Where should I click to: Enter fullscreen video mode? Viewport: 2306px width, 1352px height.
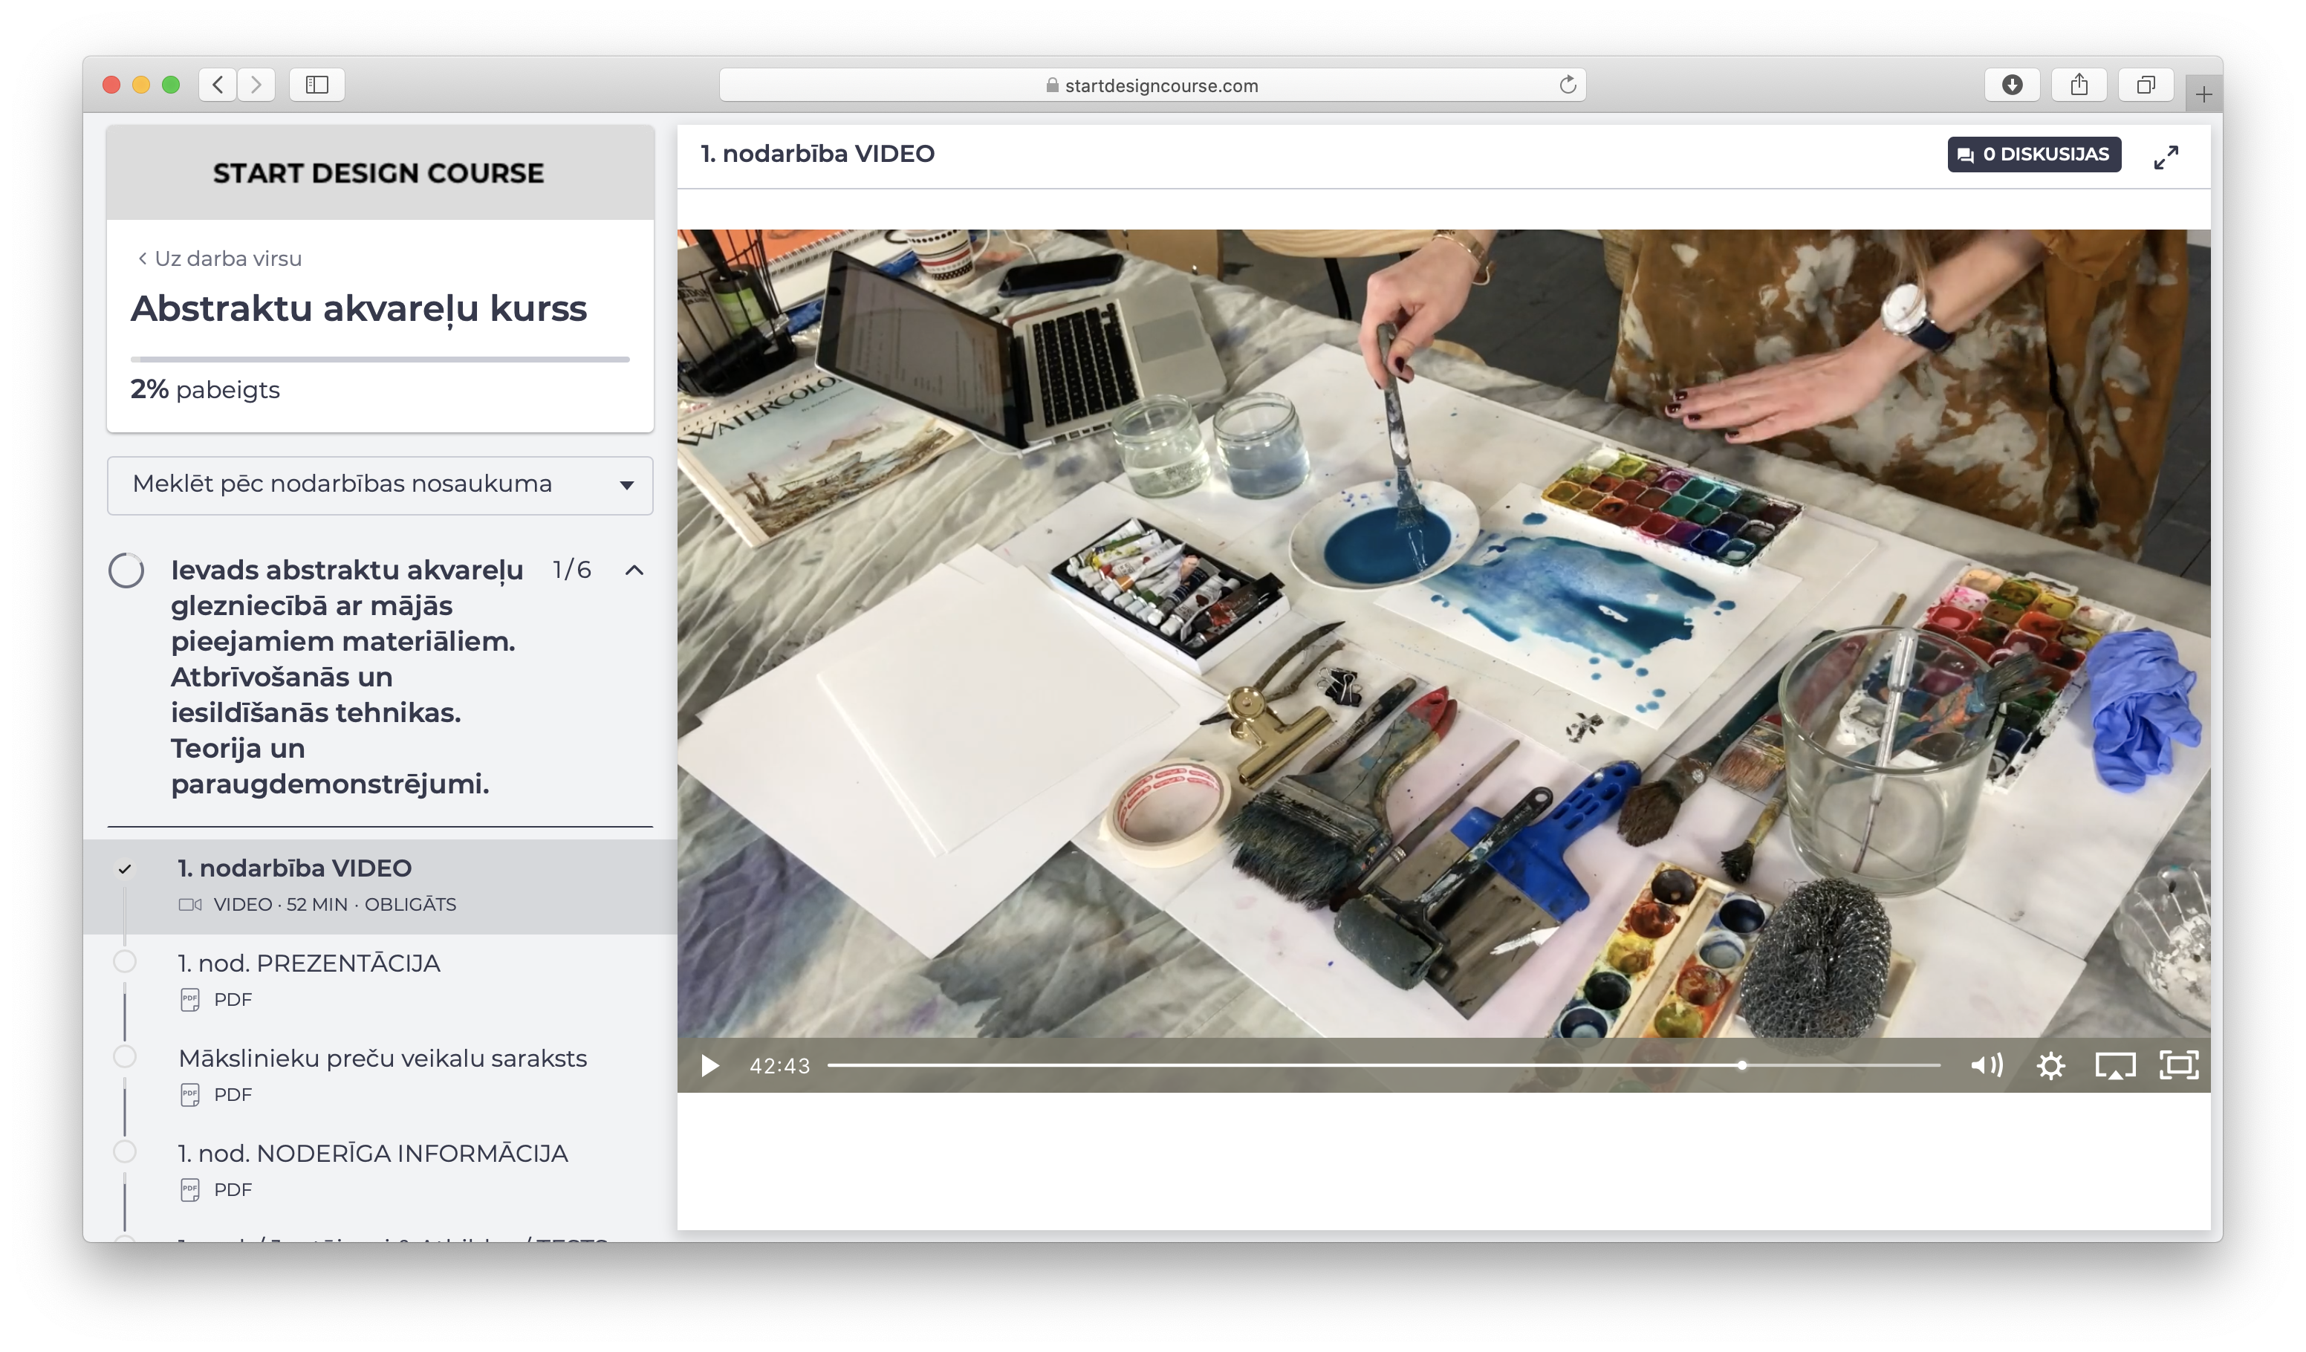2179,1066
